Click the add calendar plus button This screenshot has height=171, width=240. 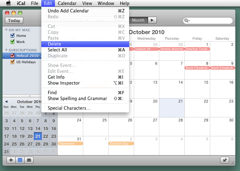(11, 160)
